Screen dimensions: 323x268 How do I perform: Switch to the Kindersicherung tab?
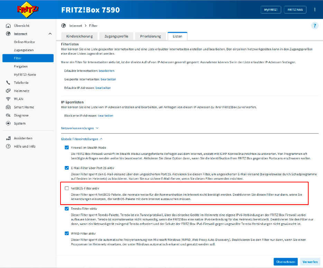coord(80,36)
